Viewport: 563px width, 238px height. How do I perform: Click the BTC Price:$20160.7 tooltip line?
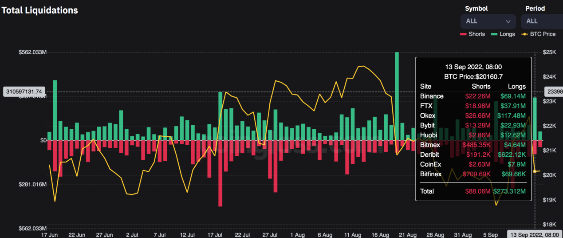[x=473, y=76]
